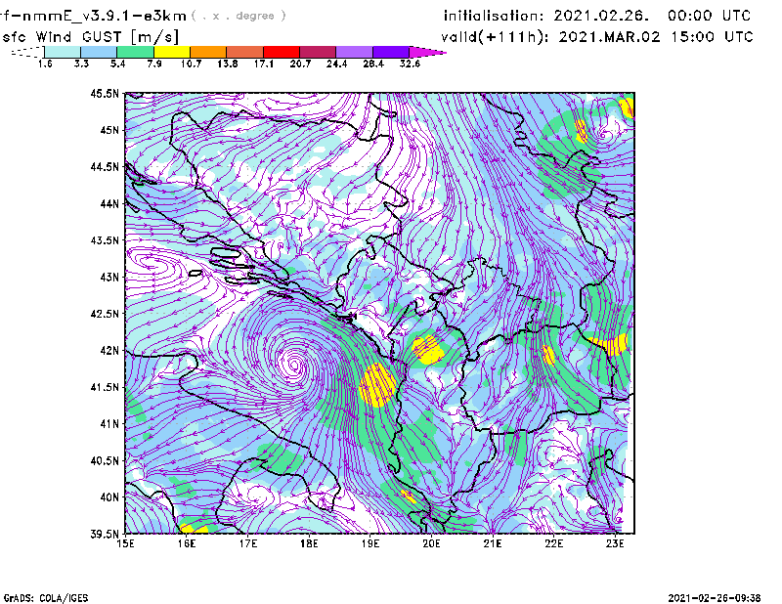Click the "43N" latitude label
This screenshot has height=604, width=782.
coord(109,277)
